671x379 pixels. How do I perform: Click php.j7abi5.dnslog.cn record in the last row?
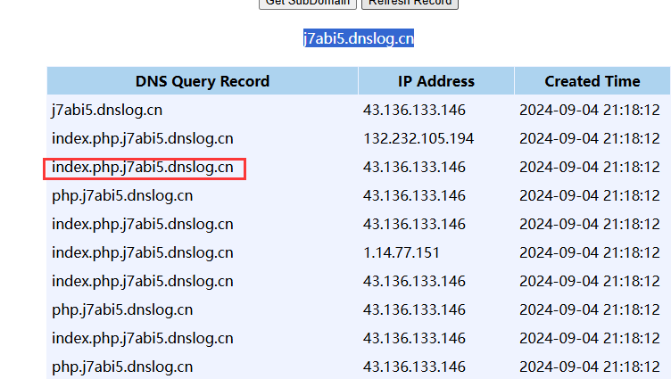point(122,367)
